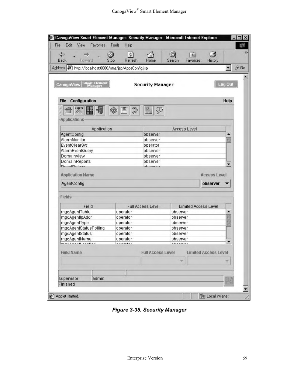Image resolution: width=290 pixels, height=375 pixels.
Task: Click the question mark help icon
Action: click(x=148, y=111)
